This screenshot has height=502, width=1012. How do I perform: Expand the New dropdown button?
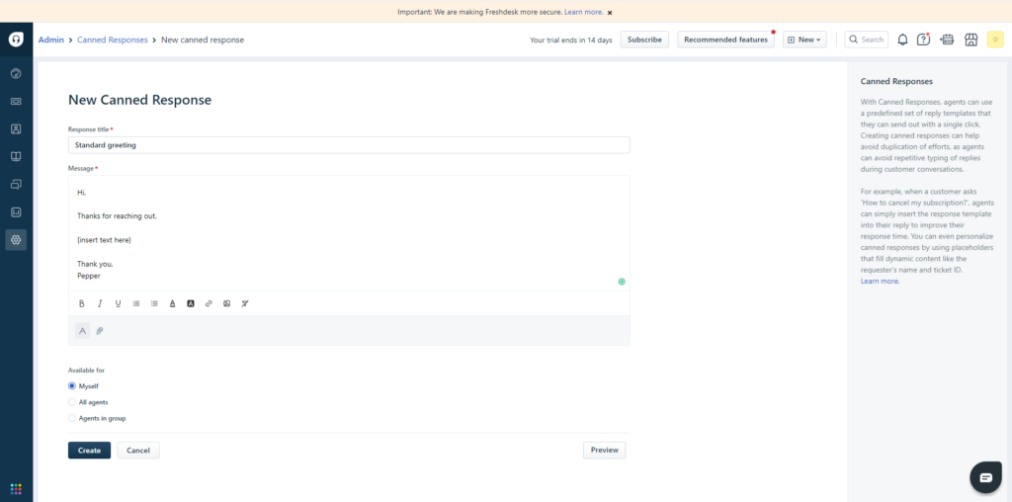pyautogui.click(x=804, y=40)
